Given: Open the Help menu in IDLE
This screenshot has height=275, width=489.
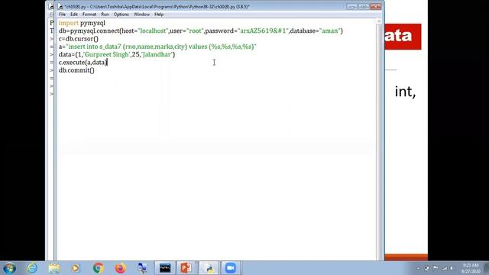Looking at the screenshot, I should (159, 15).
